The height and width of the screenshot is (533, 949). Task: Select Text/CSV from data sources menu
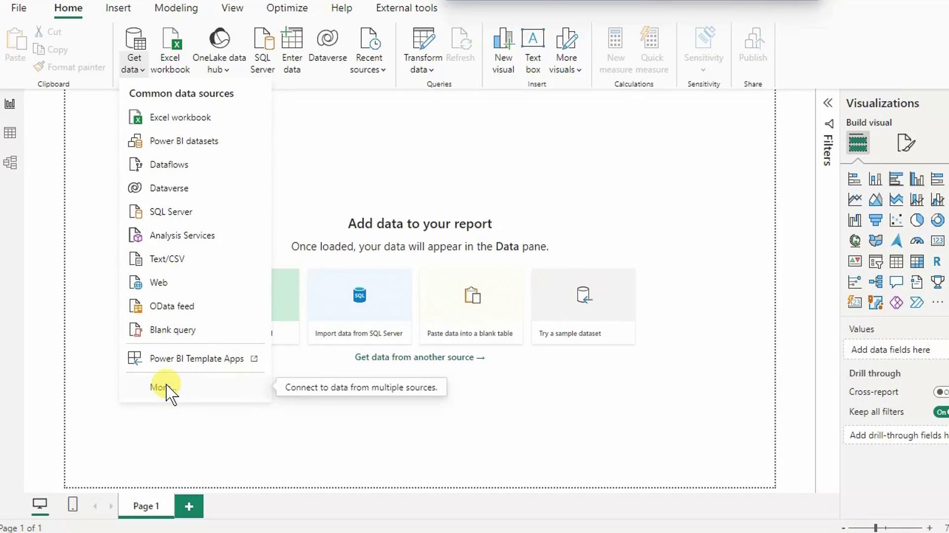tap(167, 259)
